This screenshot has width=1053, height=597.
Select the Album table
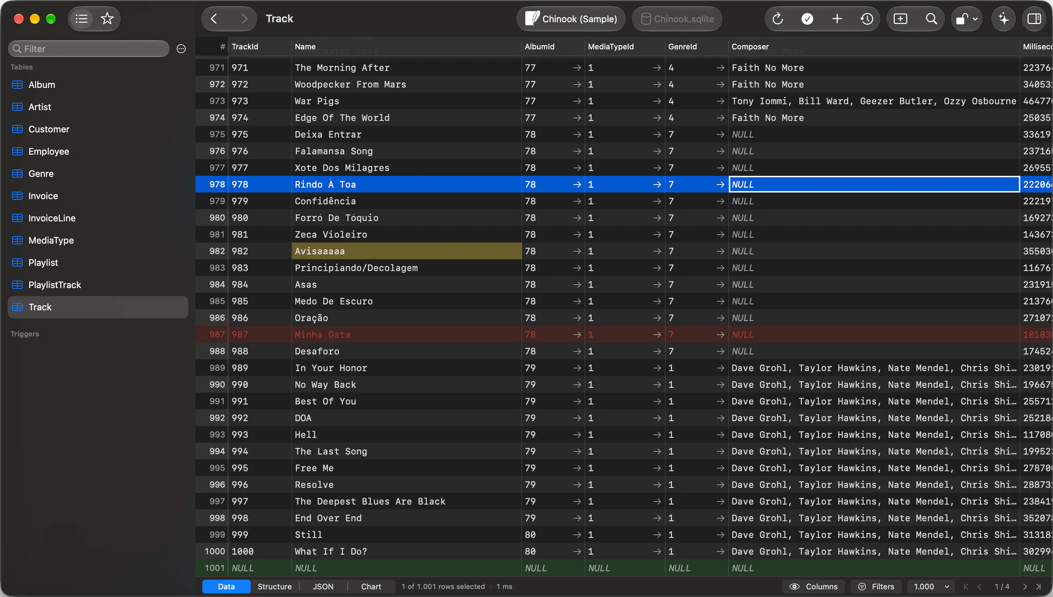tap(98, 85)
